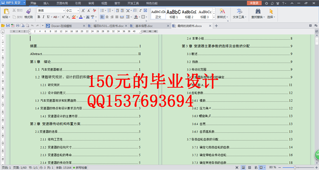The width and height of the screenshot is (319, 170).
Task: Toggle Bold formatting
Action: click(x=39, y=17)
